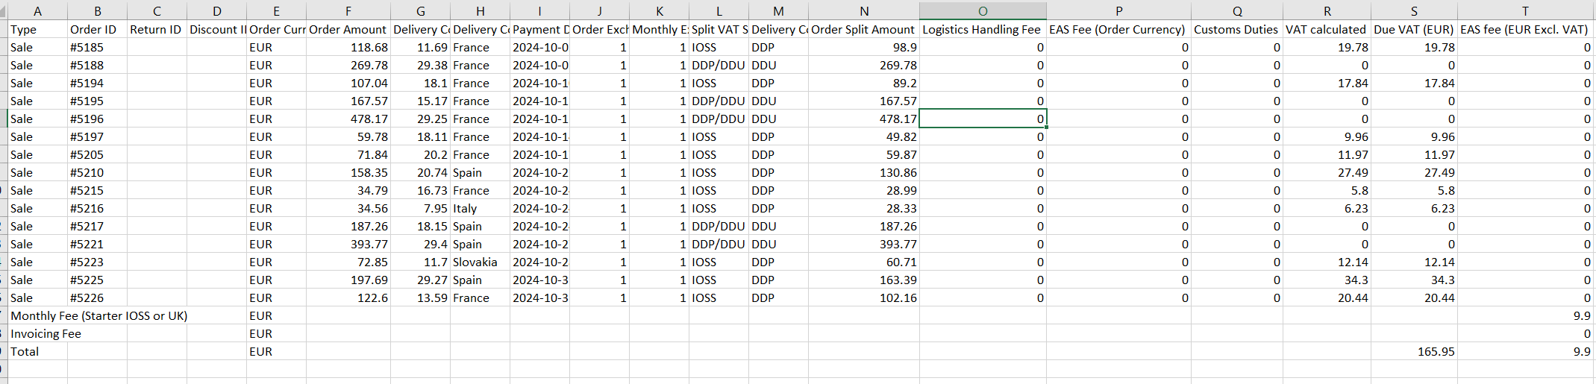Click the Logistics Handling Fee header cell
The image size is (1596, 384).
tap(982, 30)
